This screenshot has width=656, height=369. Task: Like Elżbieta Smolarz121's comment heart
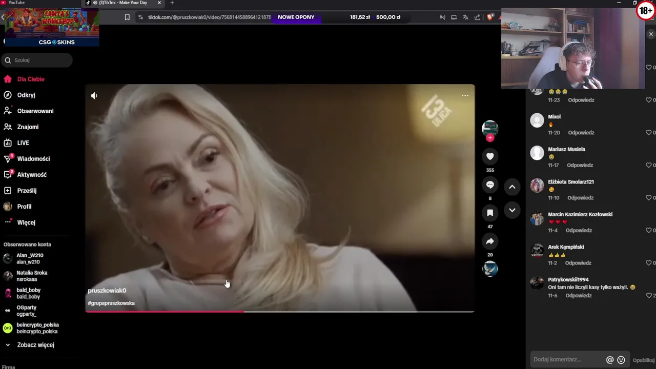(649, 198)
